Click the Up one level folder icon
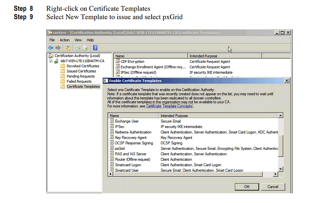 click(68, 48)
